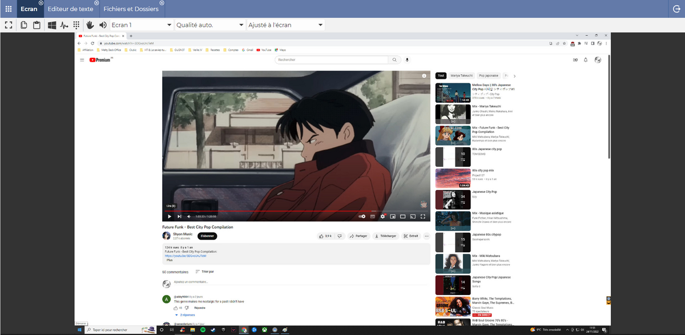
Task: Open more actions three-dot menu
Action: point(426,236)
